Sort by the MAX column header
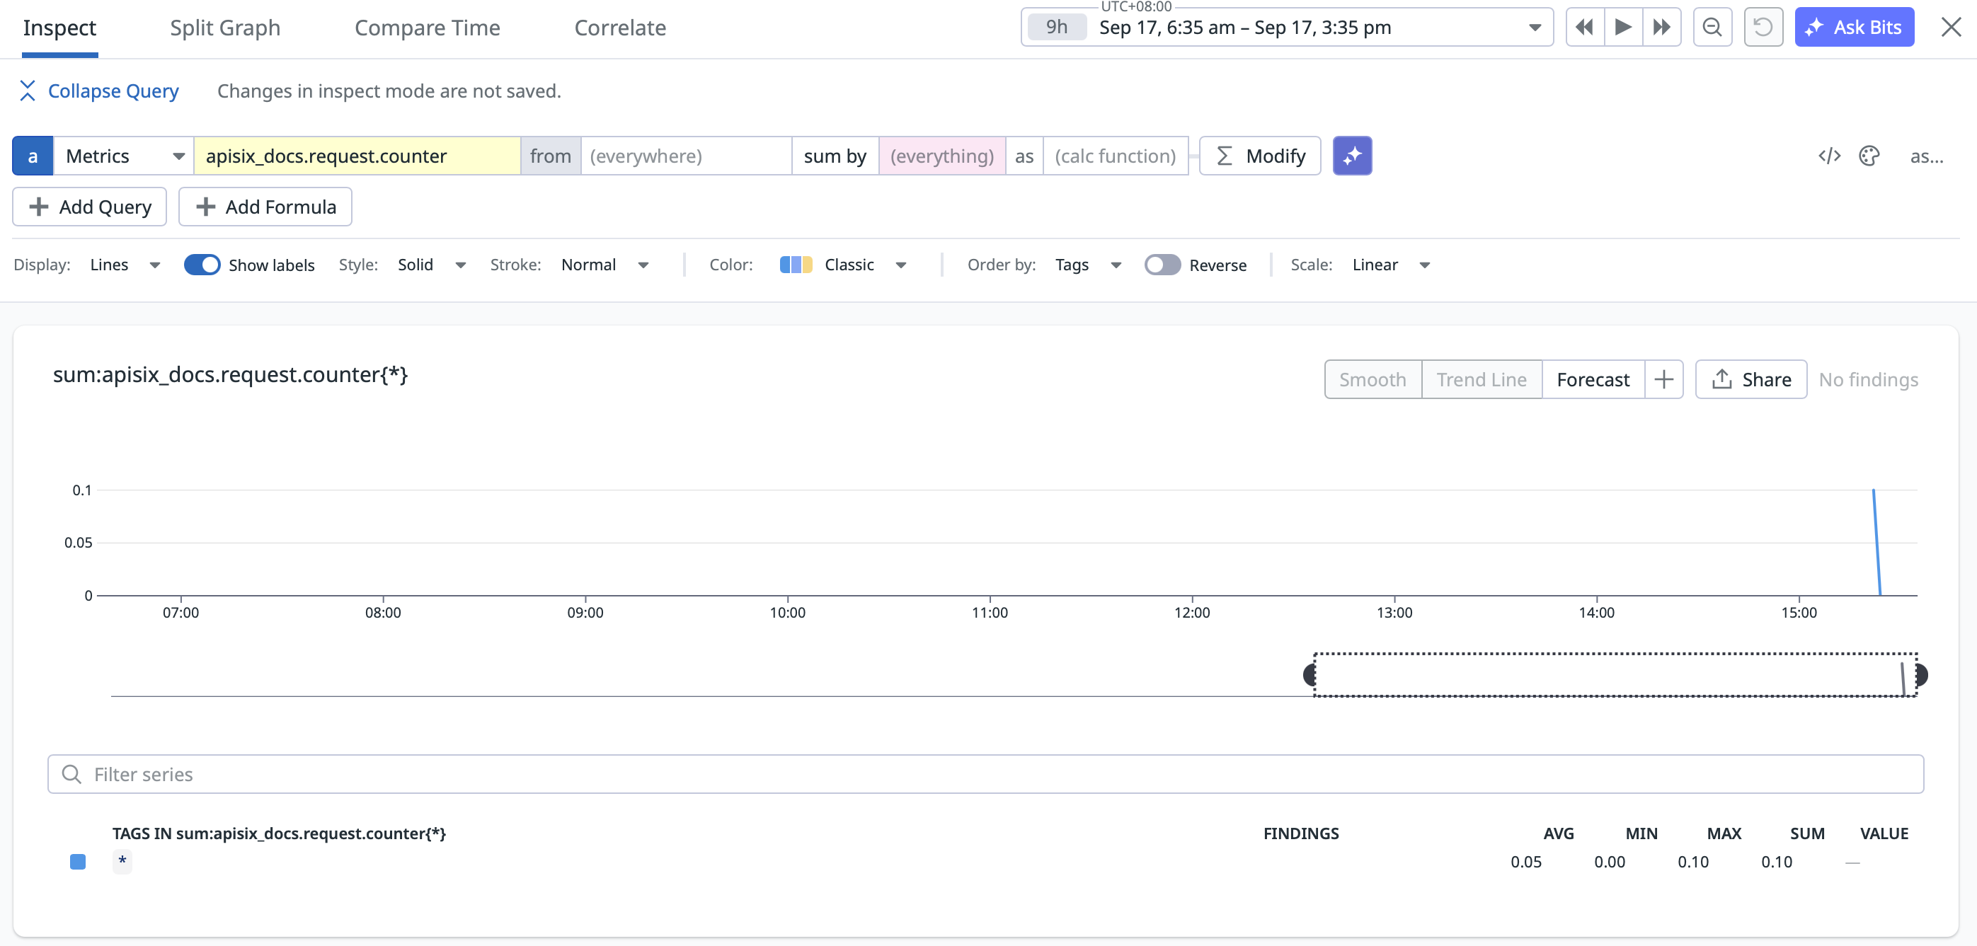 1724,833
